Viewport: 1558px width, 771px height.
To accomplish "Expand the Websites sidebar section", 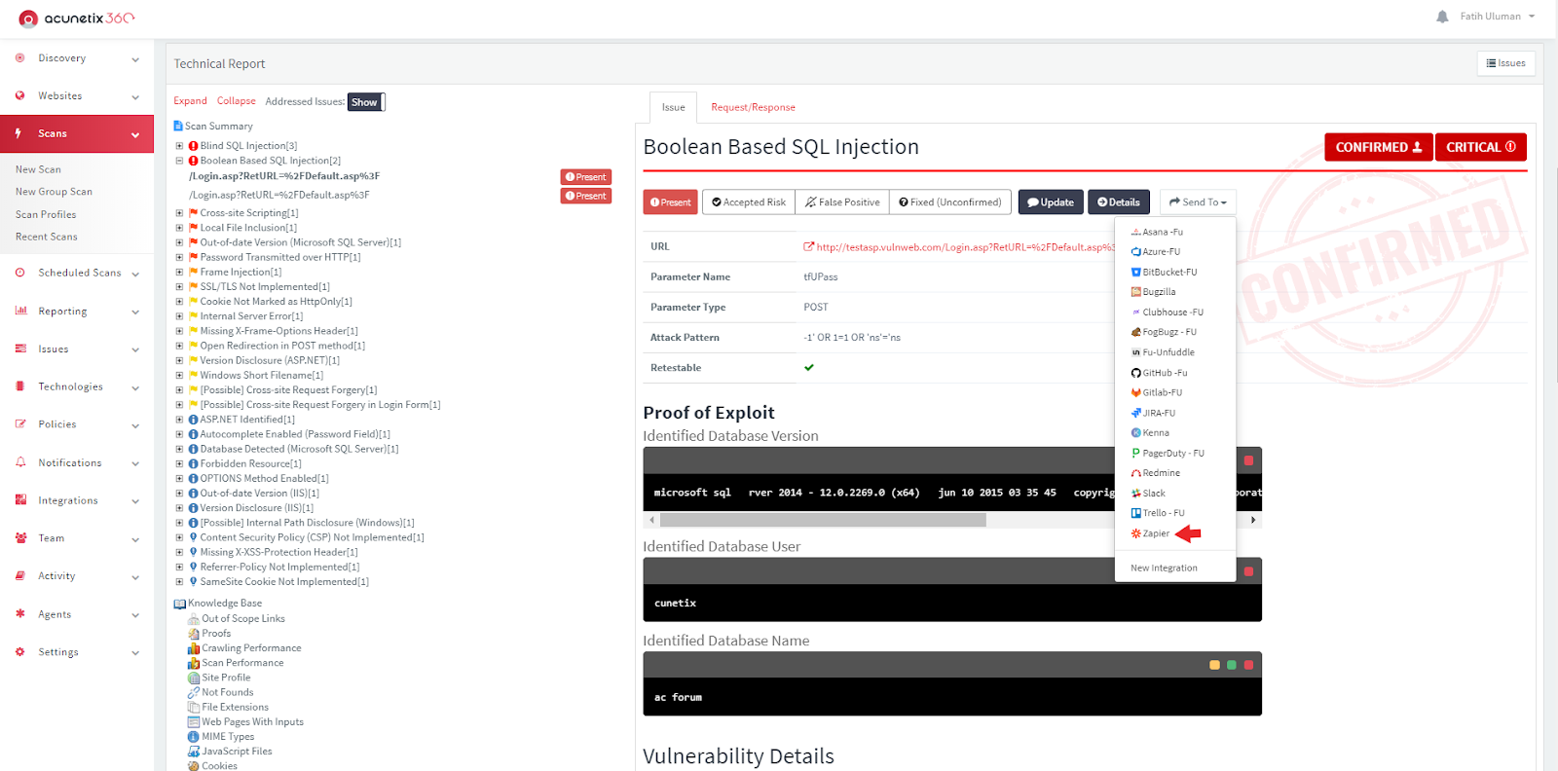I will coord(77,96).
